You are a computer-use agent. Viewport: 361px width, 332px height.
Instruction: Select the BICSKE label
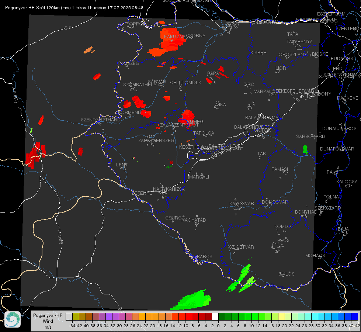(x=320, y=54)
